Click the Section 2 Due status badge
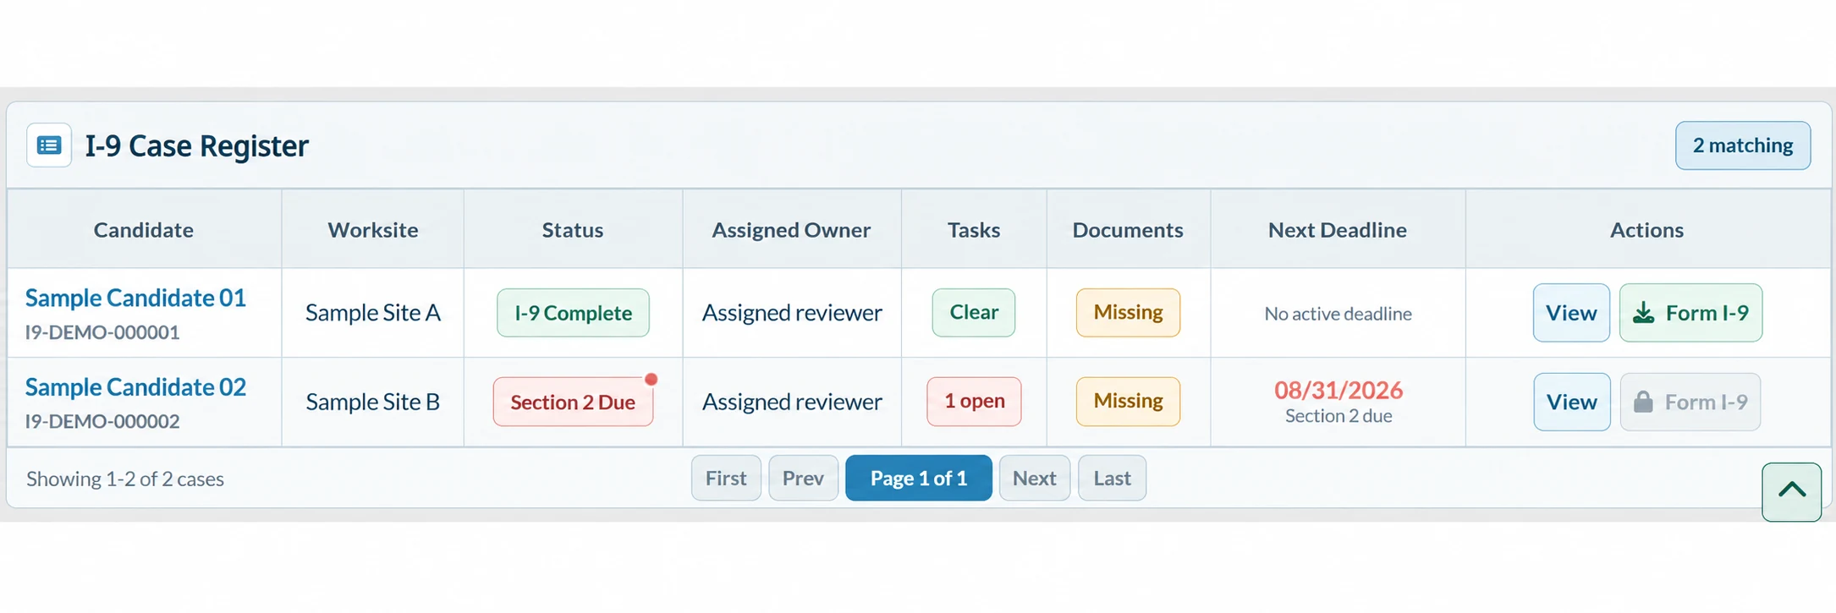The width and height of the screenshot is (1836, 613). click(x=573, y=402)
